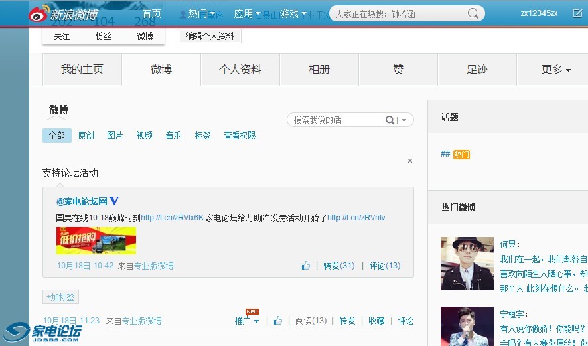Open the 相册 tab
588x346 pixels.
pyautogui.click(x=319, y=70)
